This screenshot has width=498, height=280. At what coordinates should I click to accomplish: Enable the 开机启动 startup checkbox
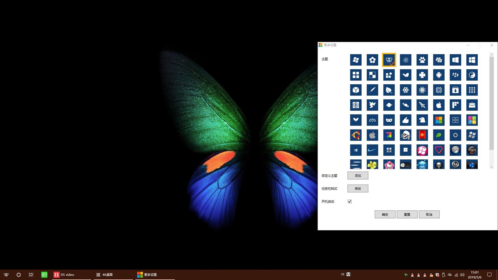[x=349, y=201]
